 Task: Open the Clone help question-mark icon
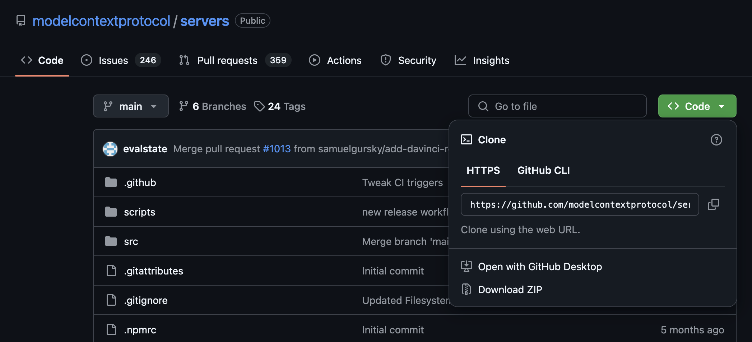(x=716, y=140)
